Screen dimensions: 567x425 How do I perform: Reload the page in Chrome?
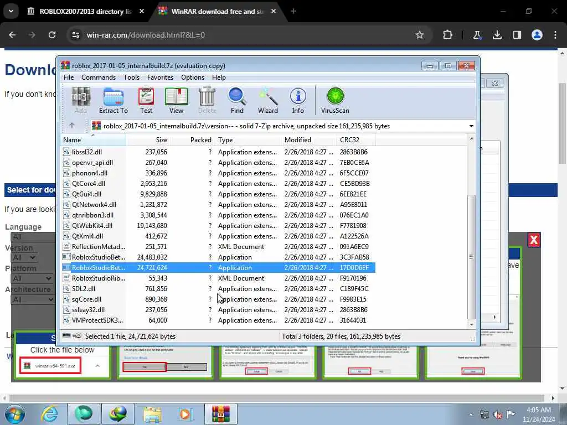[52, 35]
